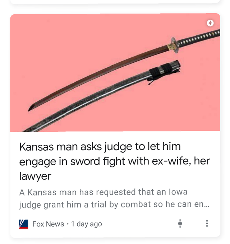Tap the more/less like this control icon
The height and width of the screenshot is (244, 230).
(180, 224)
